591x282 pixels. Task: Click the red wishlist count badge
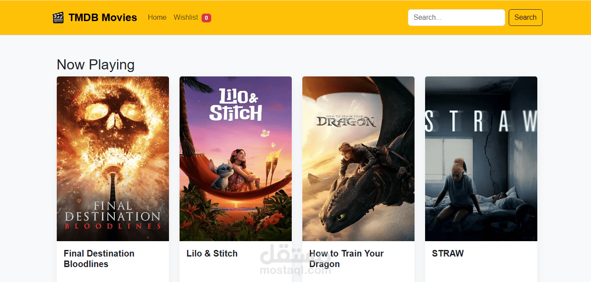206,18
